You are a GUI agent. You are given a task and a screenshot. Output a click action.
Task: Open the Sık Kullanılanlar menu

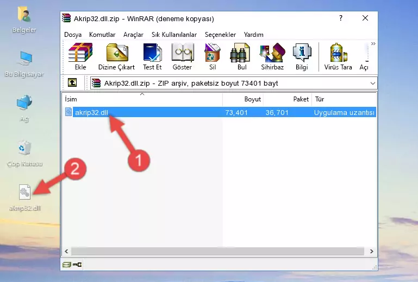[x=174, y=35]
